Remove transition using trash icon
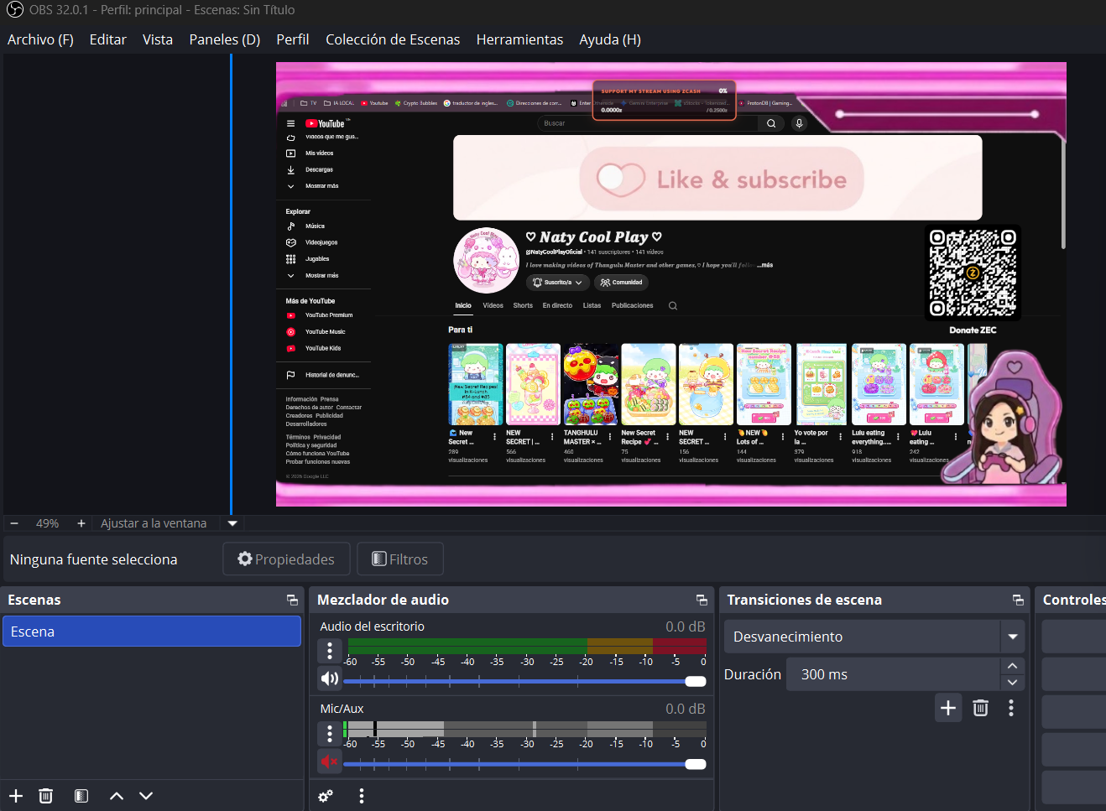 point(980,708)
